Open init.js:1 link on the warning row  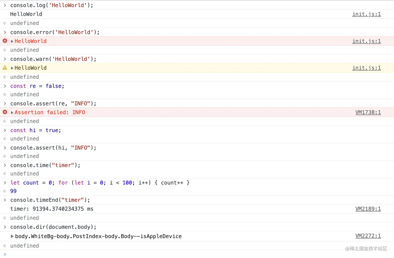point(366,68)
